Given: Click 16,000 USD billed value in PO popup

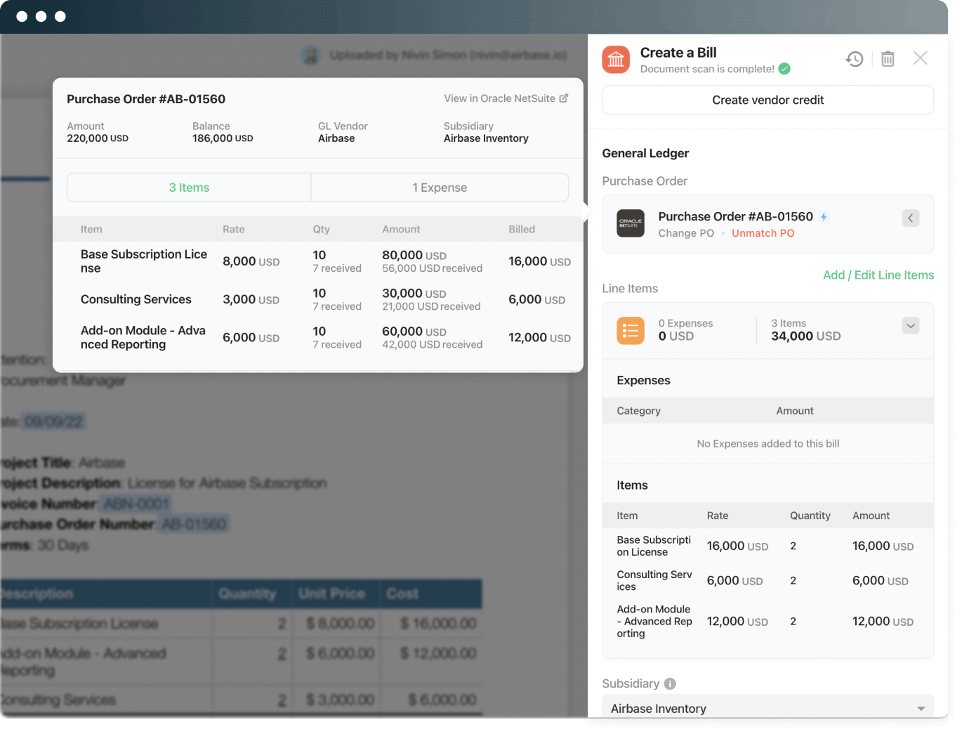Looking at the screenshot, I should tap(539, 261).
